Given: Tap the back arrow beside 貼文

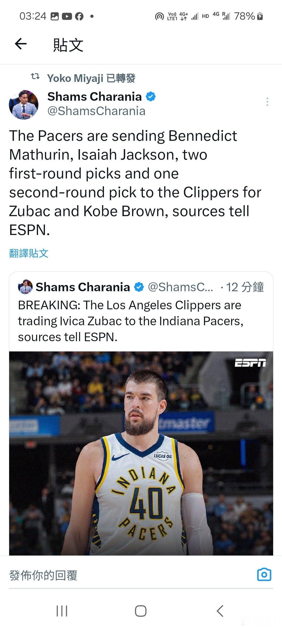Looking at the screenshot, I should [x=21, y=44].
